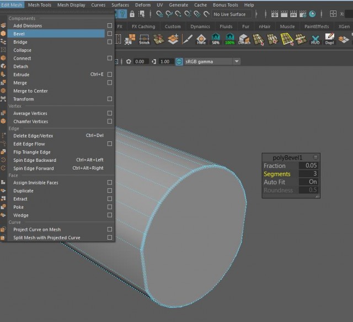Click the highlight selection mode icon

tap(142, 14)
